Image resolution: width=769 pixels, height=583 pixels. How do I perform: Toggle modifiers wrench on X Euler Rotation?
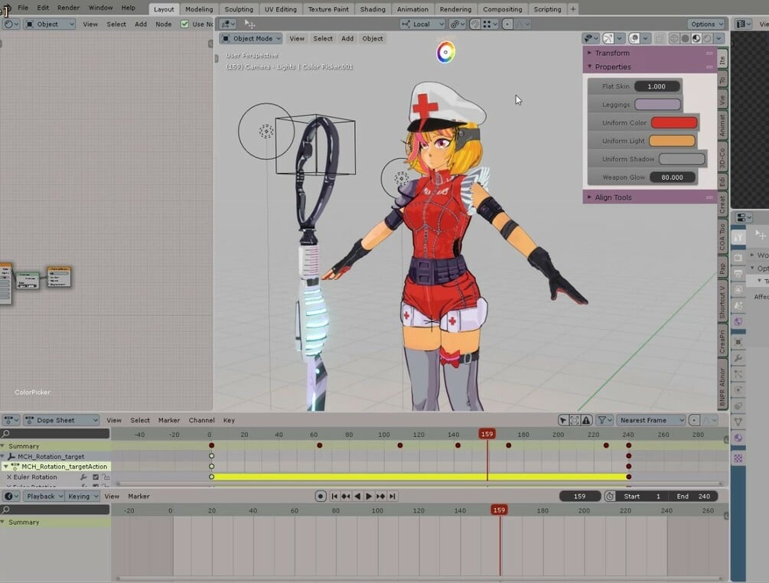(x=83, y=477)
